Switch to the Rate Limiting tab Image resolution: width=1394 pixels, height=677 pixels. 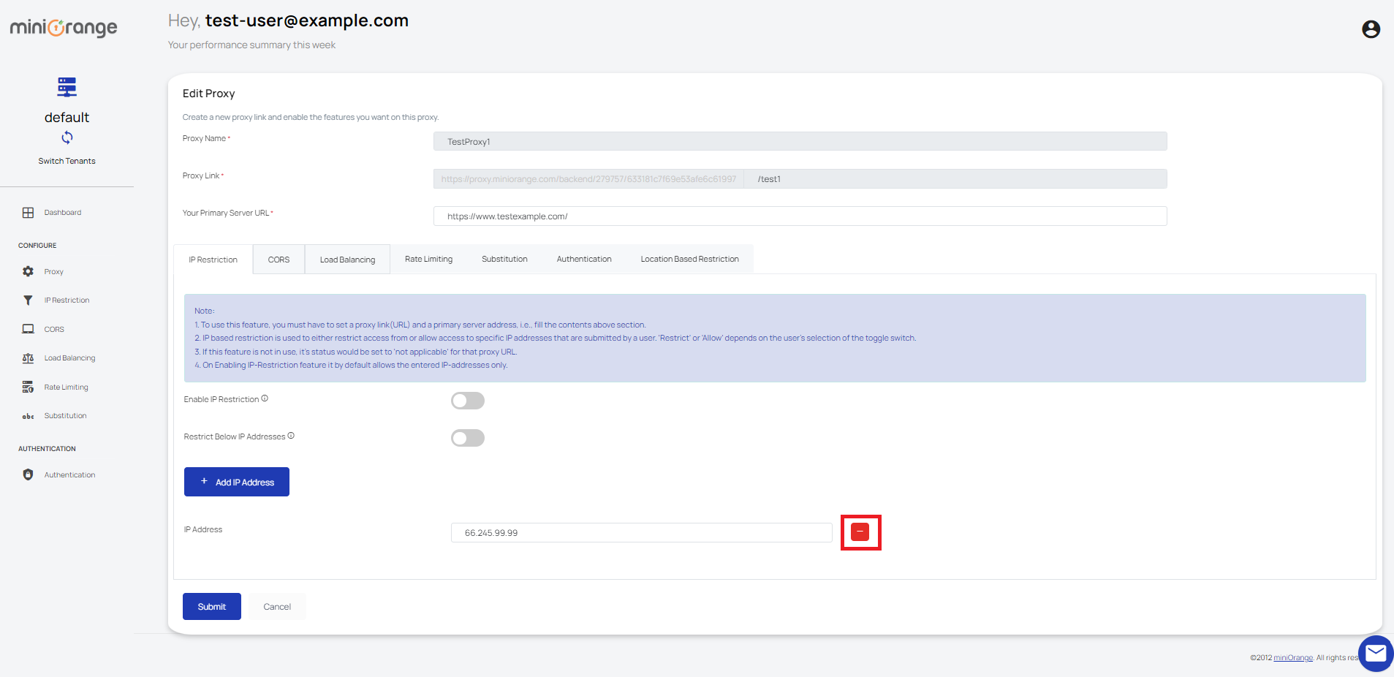tap(428, 259)
